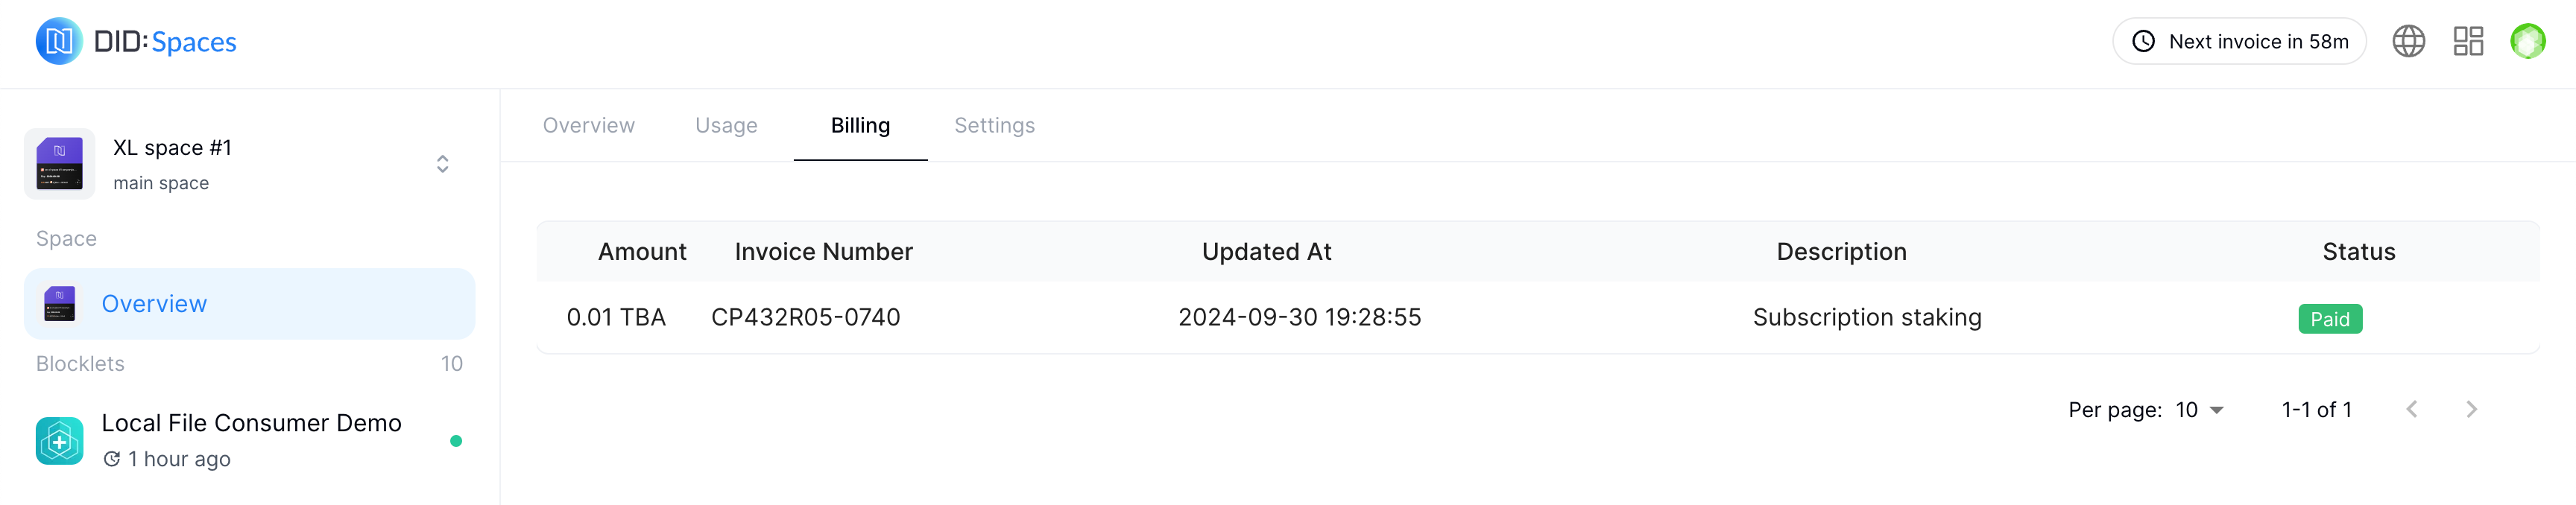The width and height of the screenshot is (2576, 505).
Task: Go to previous page of invoices
Action: [2412, 409]
